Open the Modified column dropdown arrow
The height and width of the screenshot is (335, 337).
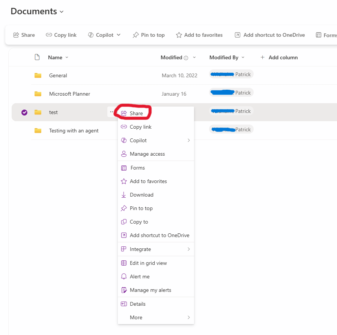[x=194, y=57]
